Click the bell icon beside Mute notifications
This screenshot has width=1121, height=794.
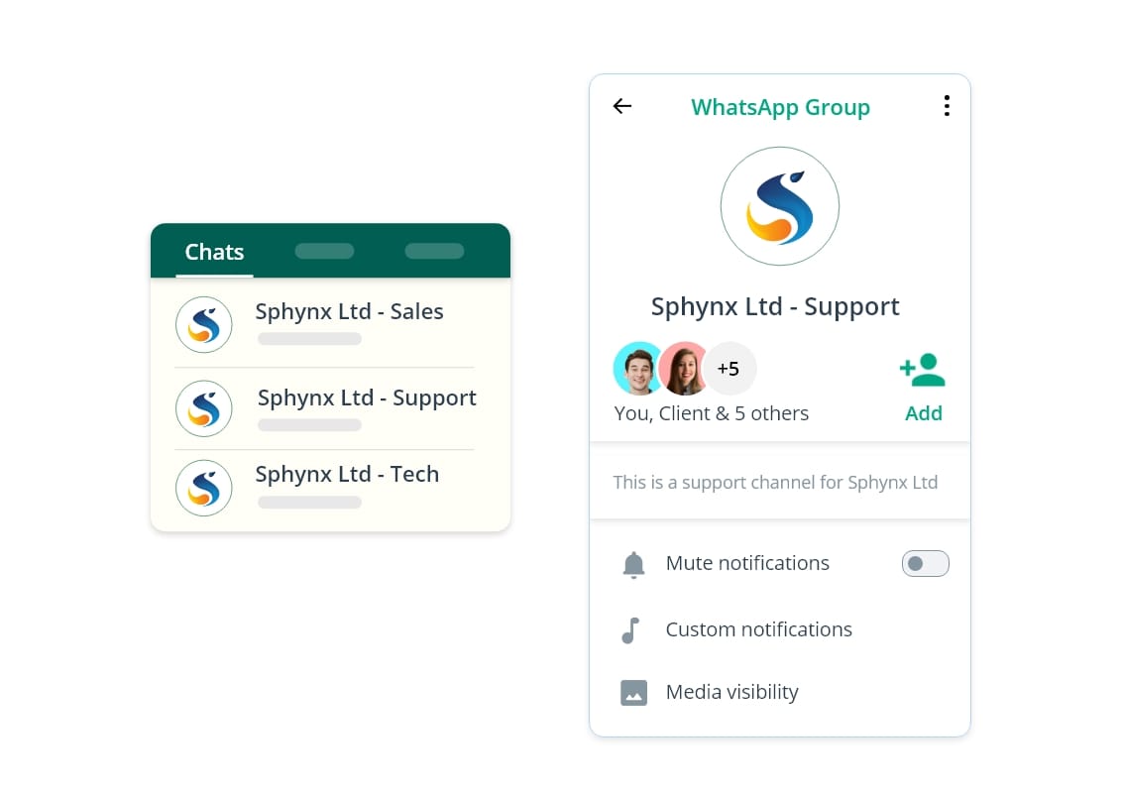coord(633,564)
